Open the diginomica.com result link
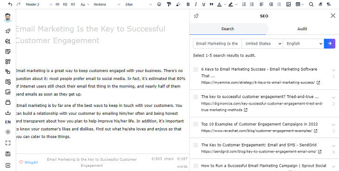Screen dimensions: 339x171 pos(262,107)
